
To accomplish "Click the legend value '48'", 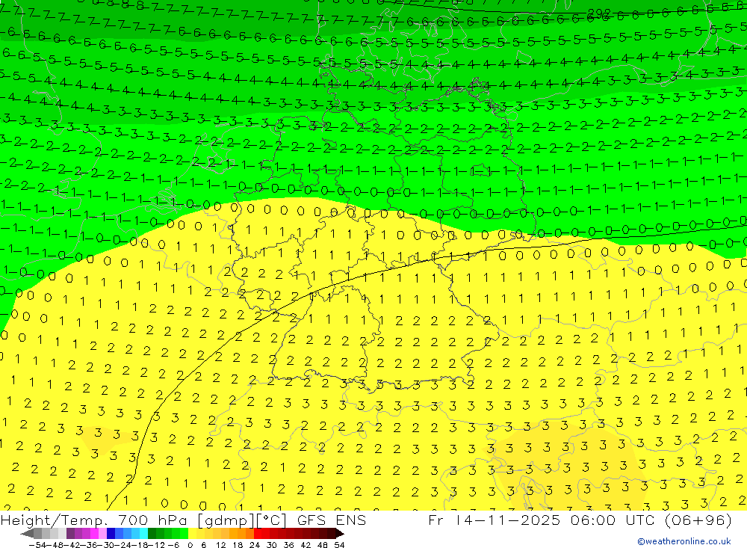I will [323, 545].
